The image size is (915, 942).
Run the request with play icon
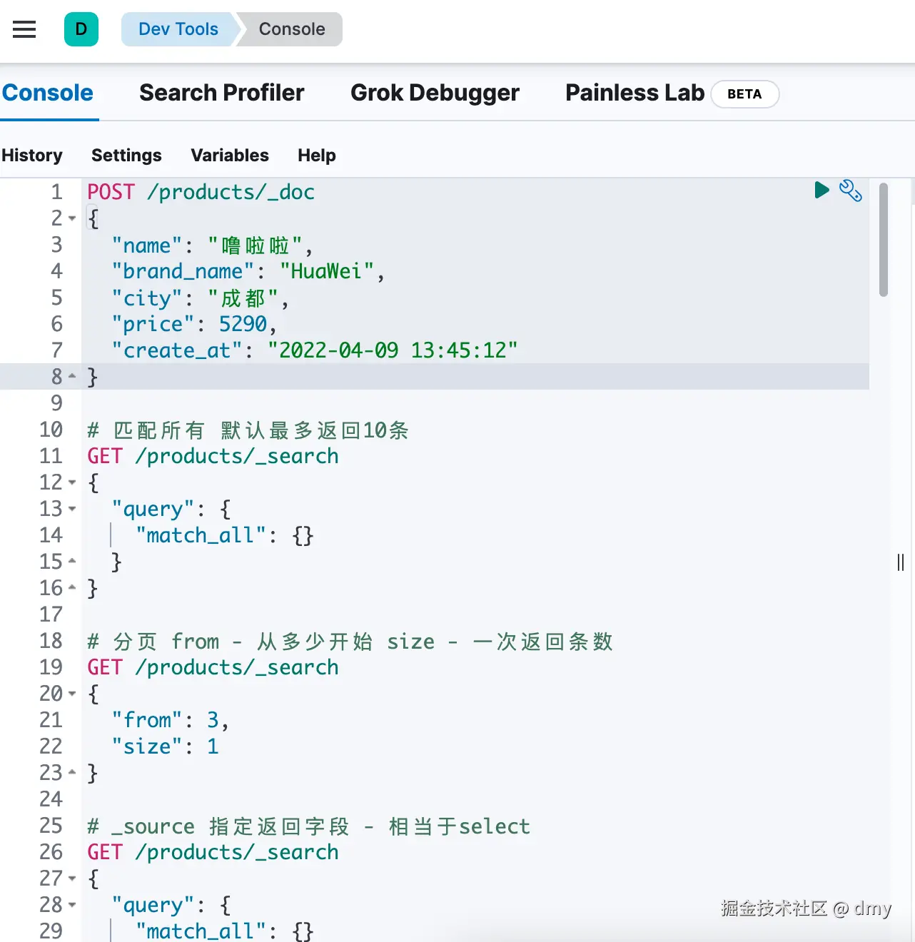(822, 190)
